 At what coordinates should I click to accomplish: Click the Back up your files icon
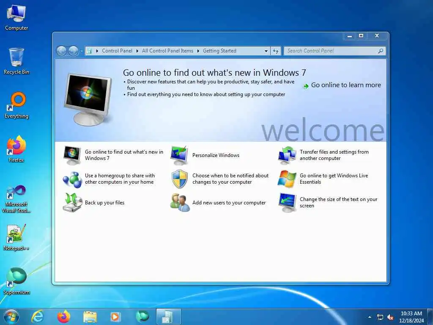(72, 203)
